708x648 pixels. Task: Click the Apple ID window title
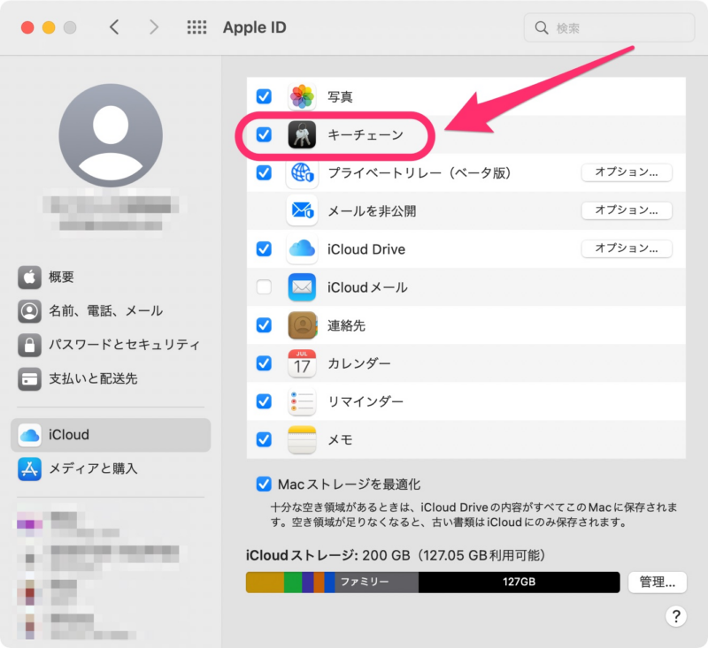point(255,27)
